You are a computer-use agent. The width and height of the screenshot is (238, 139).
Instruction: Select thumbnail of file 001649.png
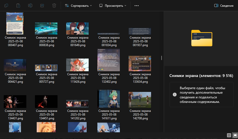point(77,29)
